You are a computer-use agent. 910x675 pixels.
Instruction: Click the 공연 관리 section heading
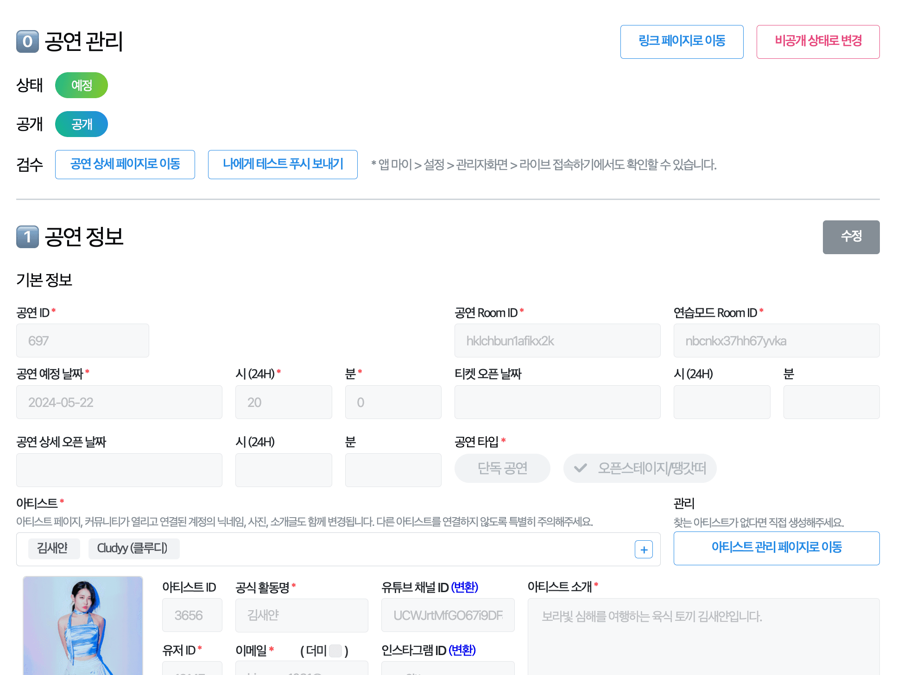[84, 41]
